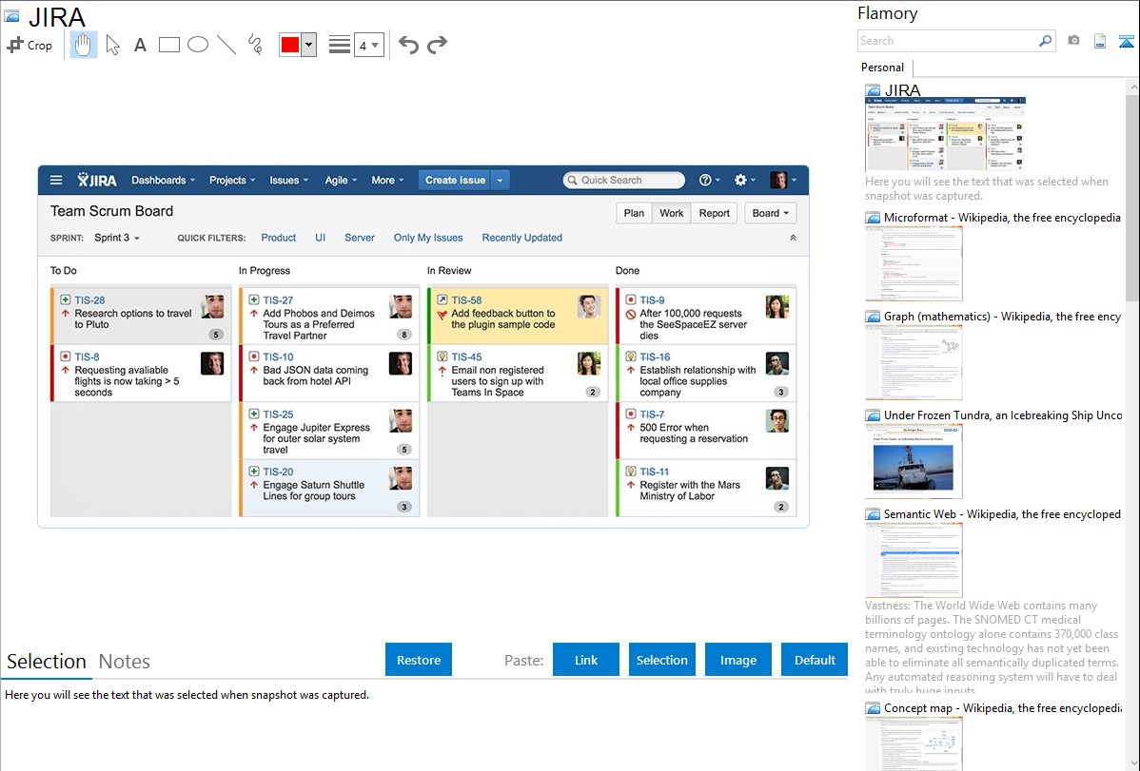Open the JIRA snapshot thumbnail
1140x771 pixels.
(x=945, y=134)
